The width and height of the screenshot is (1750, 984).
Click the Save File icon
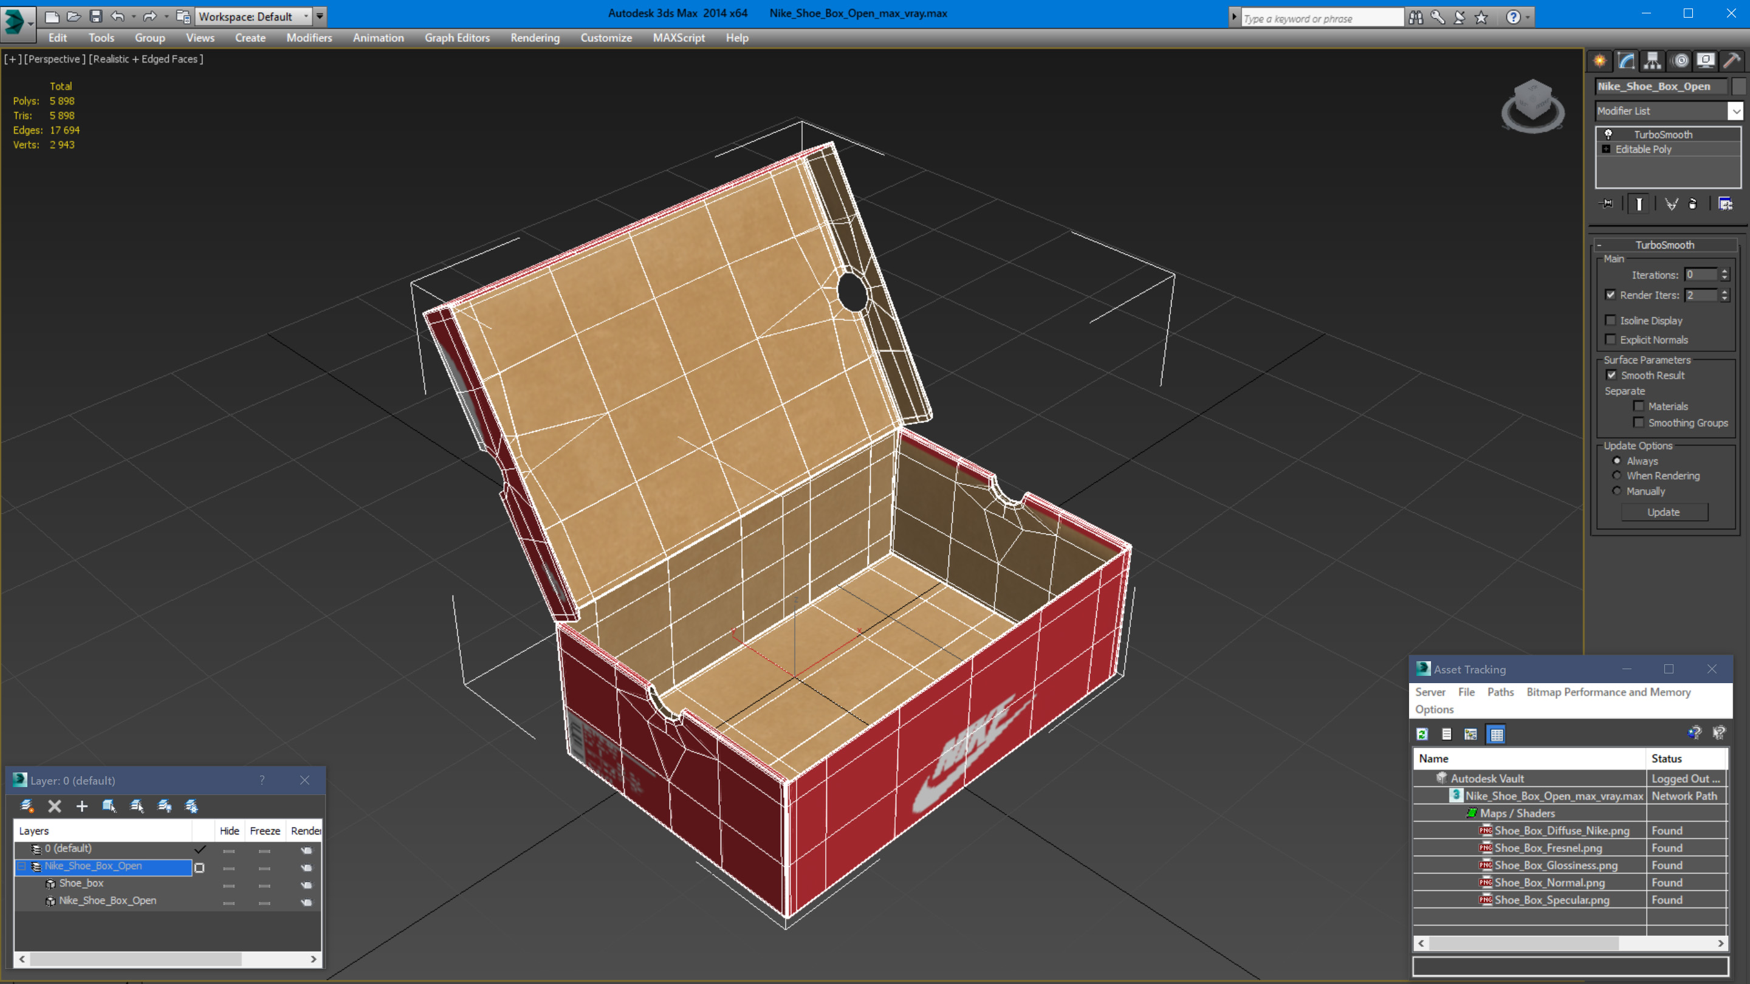click(x=95, y=16)
